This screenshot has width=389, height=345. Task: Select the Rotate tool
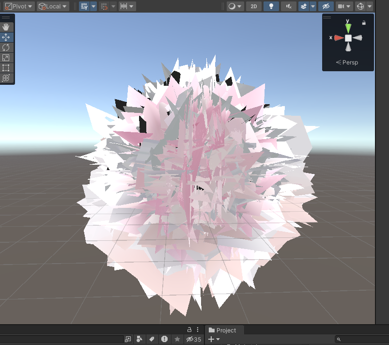pos(6,47)
